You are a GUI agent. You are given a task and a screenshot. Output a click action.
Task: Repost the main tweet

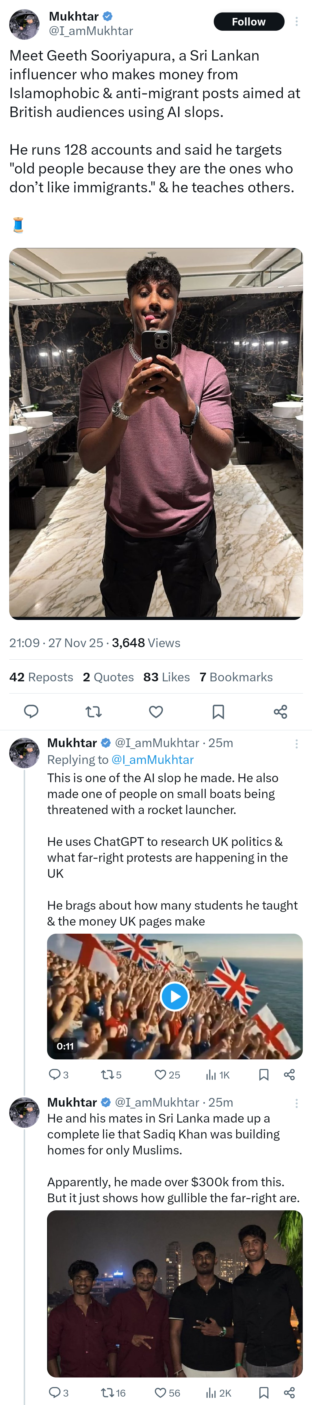[x=94, y=711]
